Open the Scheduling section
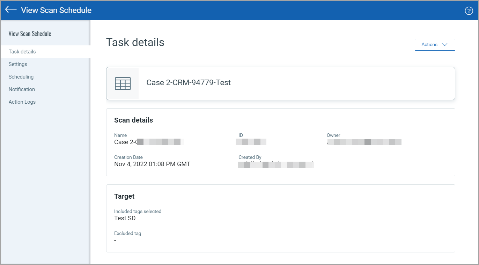 click(21, 77)
